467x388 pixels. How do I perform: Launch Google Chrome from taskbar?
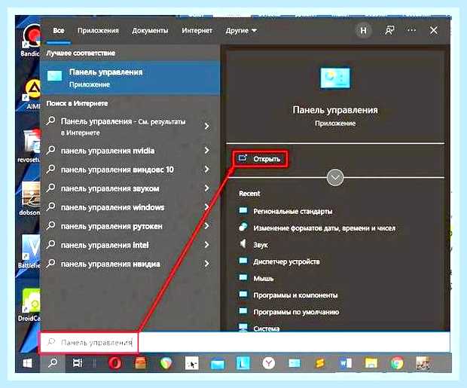point(397,363)
